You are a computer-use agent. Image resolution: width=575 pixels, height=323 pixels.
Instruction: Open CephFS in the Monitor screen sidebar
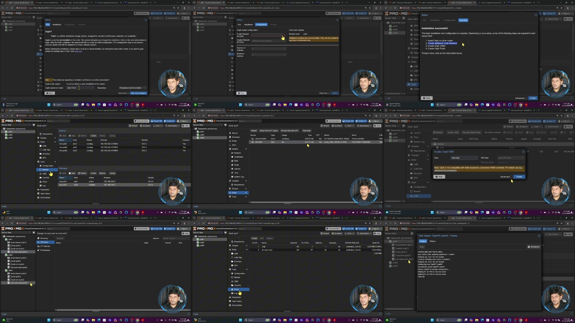coord(46,178)
